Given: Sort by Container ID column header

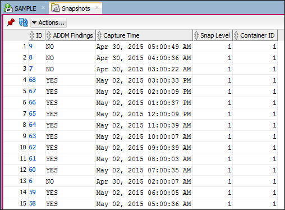Looking at the screenshot, I should point(255,35).
